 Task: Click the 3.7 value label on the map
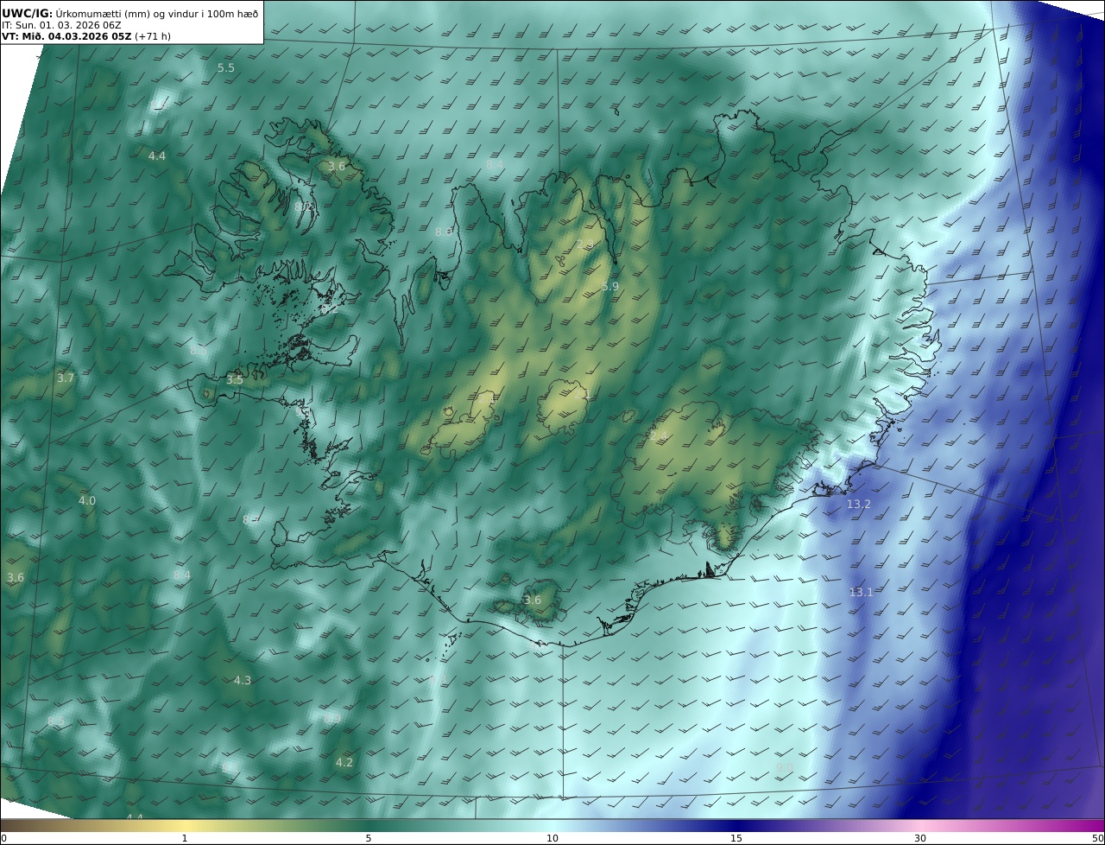(x=66, y=378)
